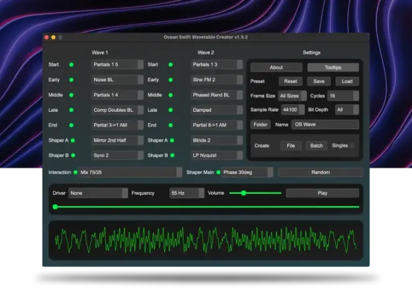Open the Mirror 2nd Half dropdown

[x=117, y=140]
